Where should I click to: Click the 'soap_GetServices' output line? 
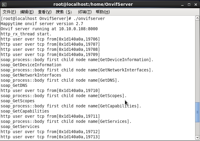click(x=20, y=127)
